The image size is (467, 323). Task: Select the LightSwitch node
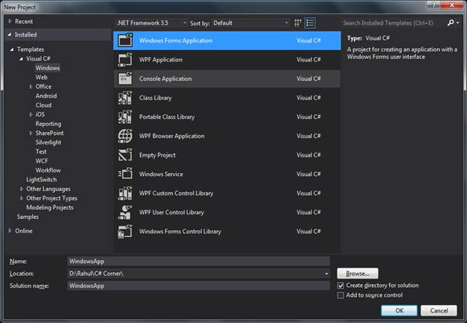point(41,180)
